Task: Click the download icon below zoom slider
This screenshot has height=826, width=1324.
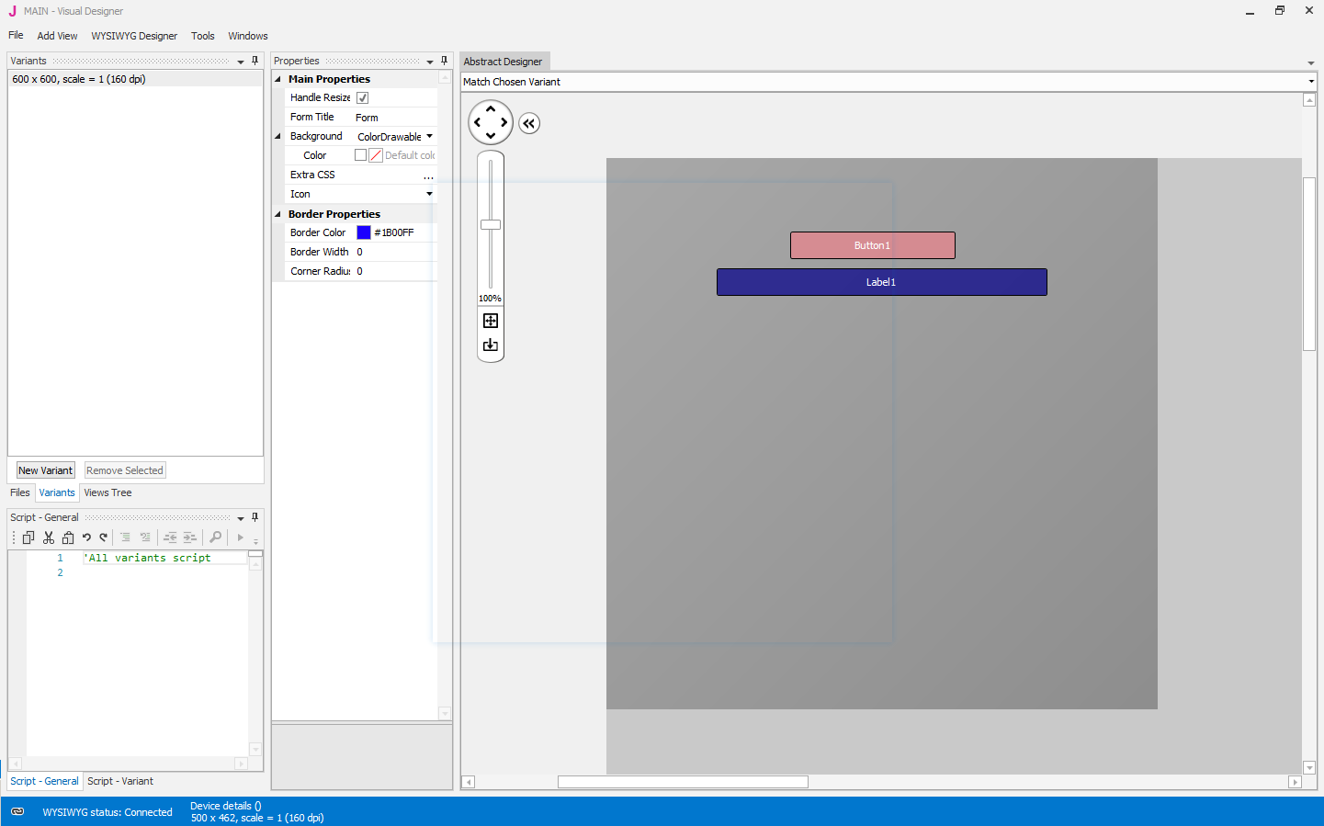Action: (491, 345)
